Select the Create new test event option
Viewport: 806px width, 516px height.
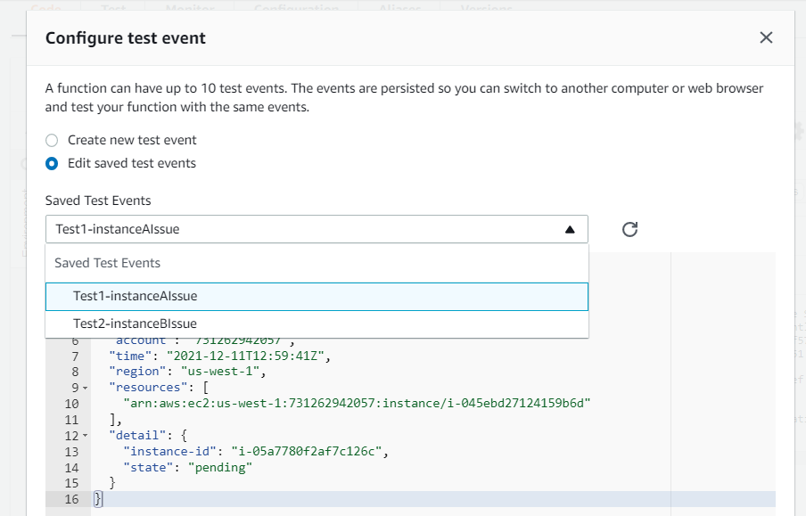tap(53, 140)
